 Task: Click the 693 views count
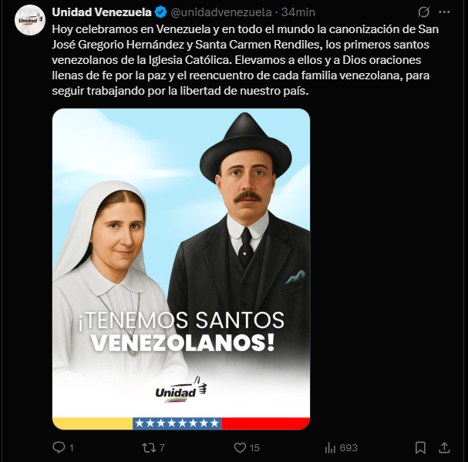348,447
